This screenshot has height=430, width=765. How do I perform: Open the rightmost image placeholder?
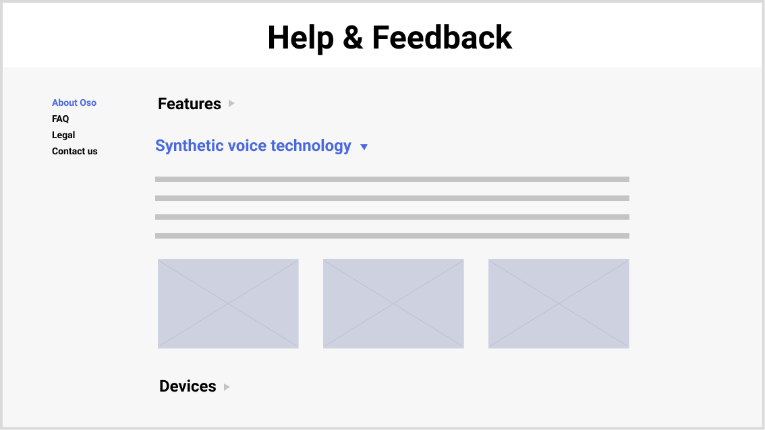[559, 303]
